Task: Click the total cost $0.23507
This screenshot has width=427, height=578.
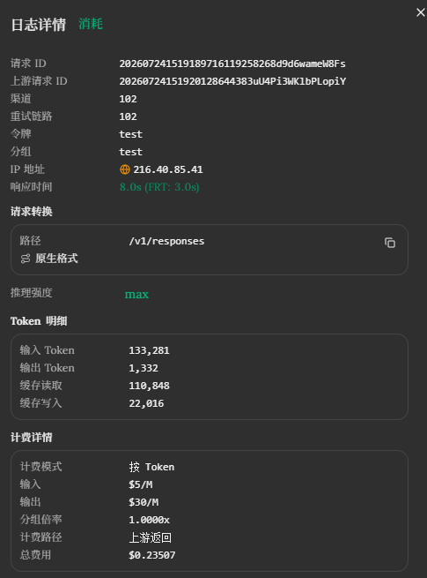Action: point(152,555)
